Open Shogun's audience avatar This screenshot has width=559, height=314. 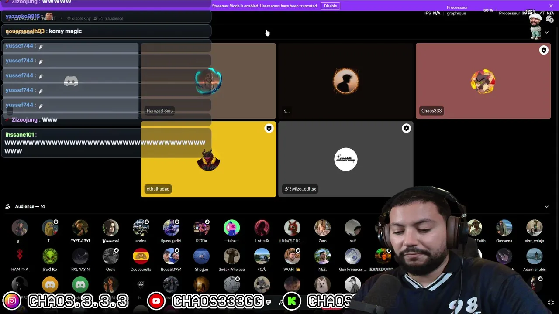click(x=201, y=256)
